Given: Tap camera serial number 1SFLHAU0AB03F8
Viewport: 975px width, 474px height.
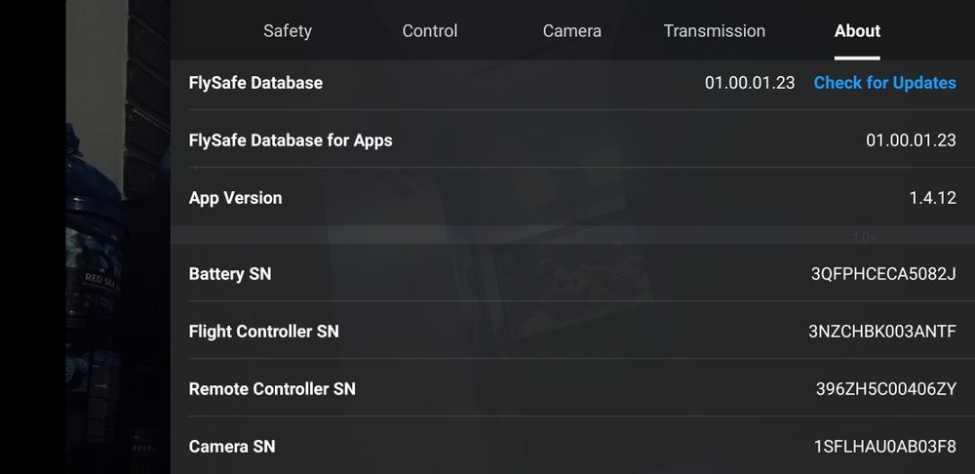Looking at the screenshot, I should pyautogui.click(x=885, y=447).
